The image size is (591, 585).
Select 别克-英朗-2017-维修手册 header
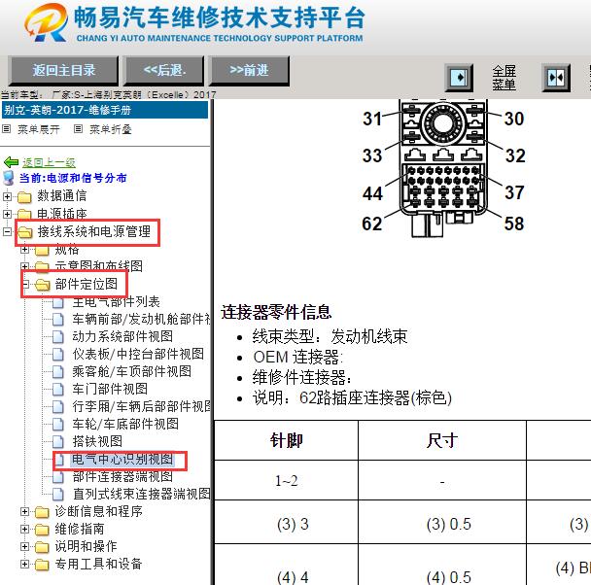105,110
